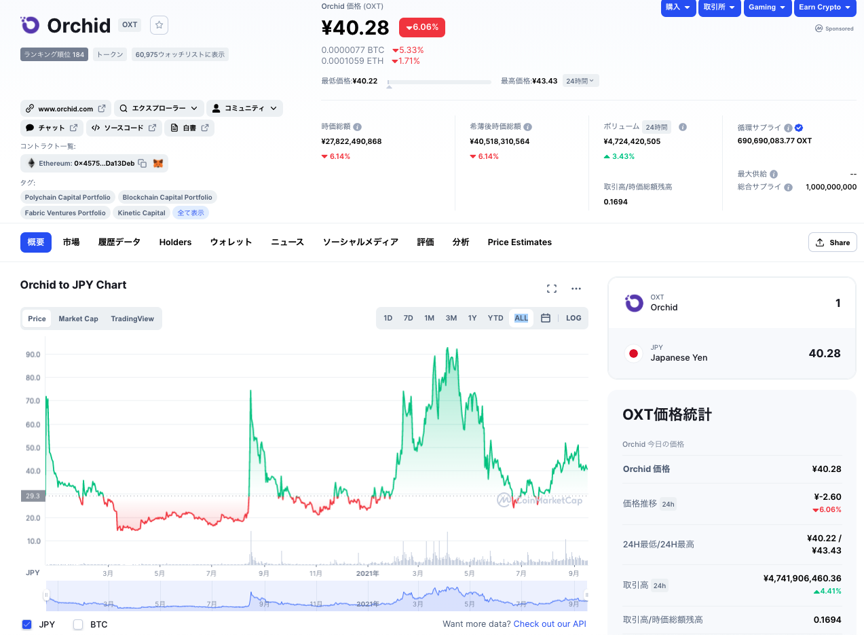Enable the BTC checkbox
The height and width of the screenshot is (635, 864).
click(78, 624)
